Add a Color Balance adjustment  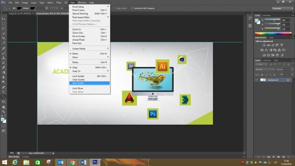(266, 50)
